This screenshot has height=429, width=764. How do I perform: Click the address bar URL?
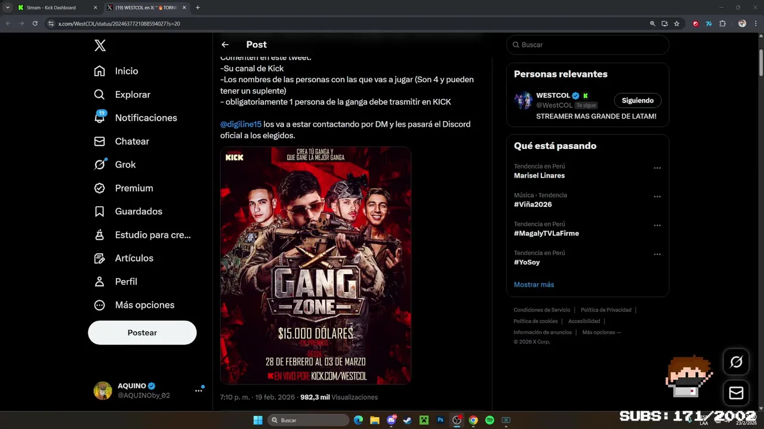[x=119, y=24]
